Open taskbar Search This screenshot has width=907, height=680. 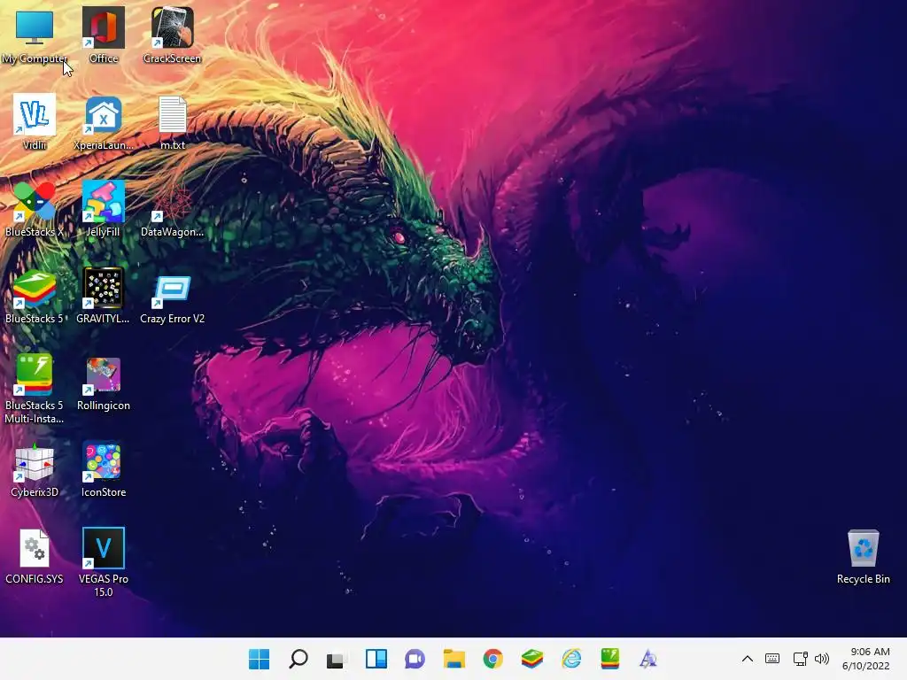pos(298,659)
